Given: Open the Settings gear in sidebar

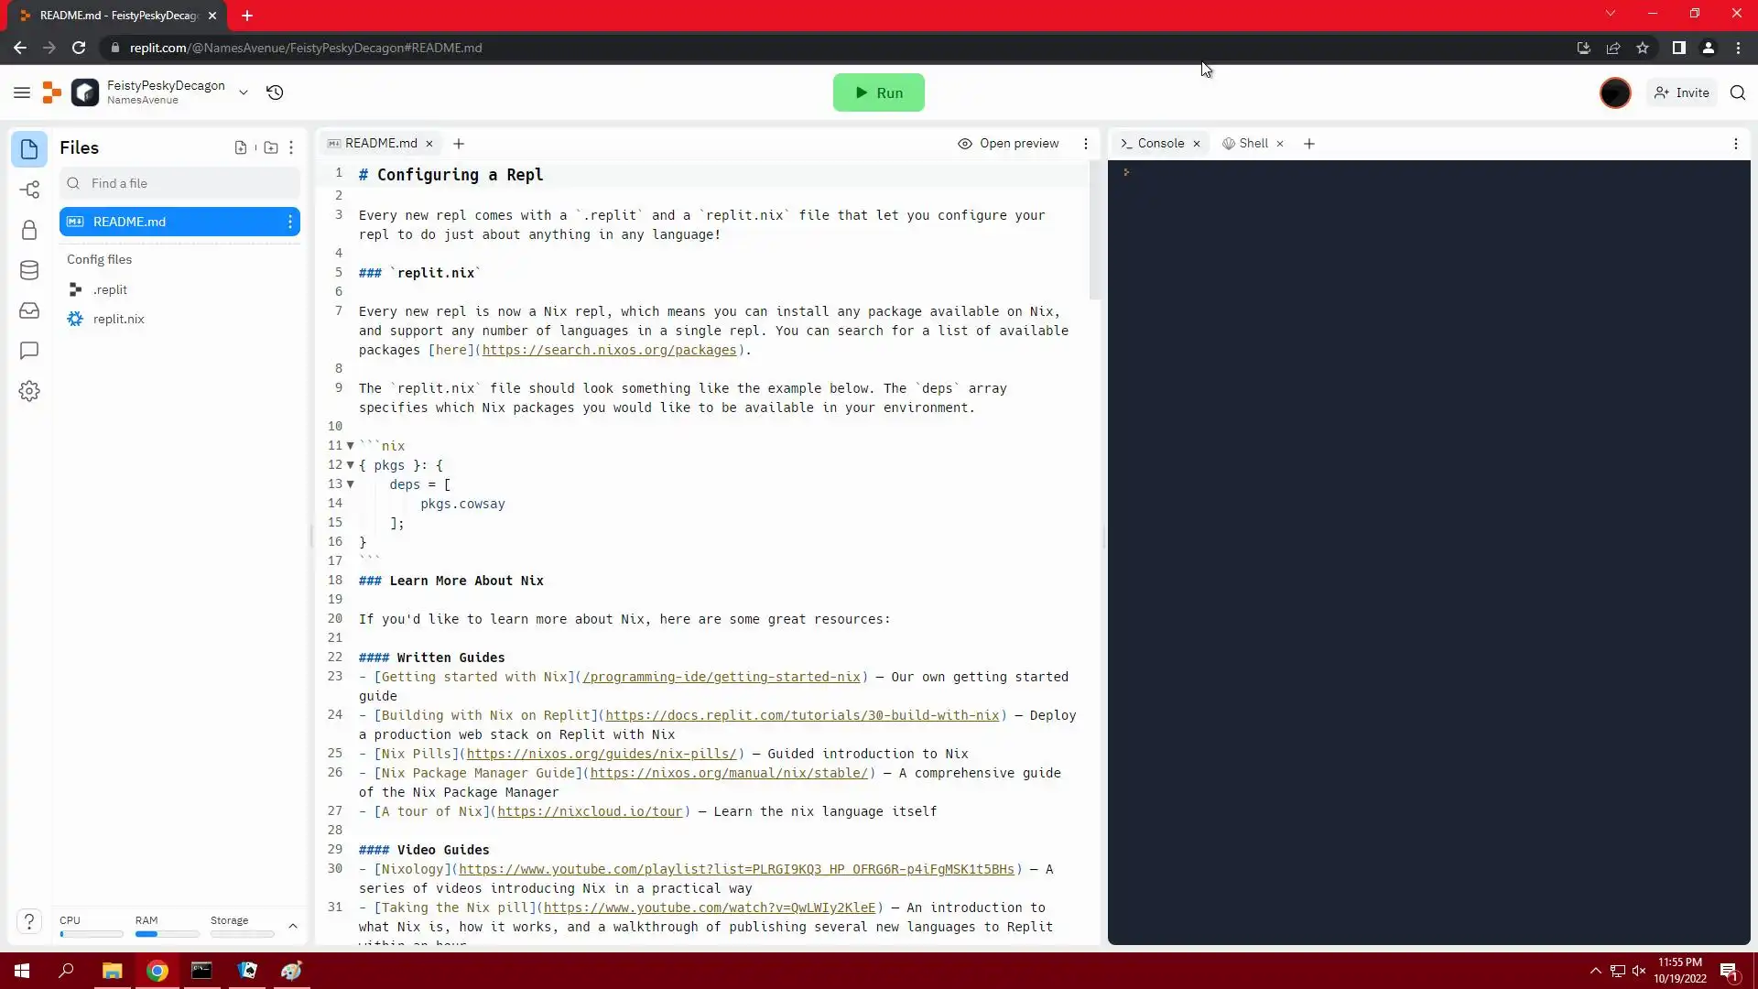Looking at the screenshot, I should point(29,391).
